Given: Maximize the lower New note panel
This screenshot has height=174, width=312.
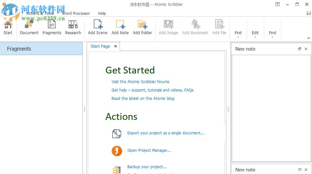Looking at the screenshot, I should (300, 169).
